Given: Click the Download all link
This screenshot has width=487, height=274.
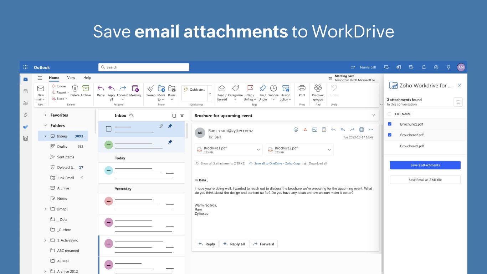Looking at the screenshot, I should point(315,163).
